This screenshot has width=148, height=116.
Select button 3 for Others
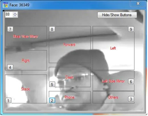pos(131,99)
